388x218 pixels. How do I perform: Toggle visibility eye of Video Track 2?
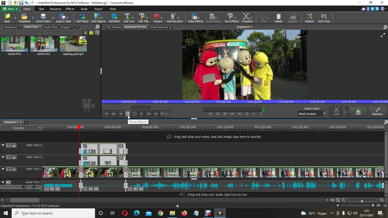pyautogui.click(x=8, y=157)
